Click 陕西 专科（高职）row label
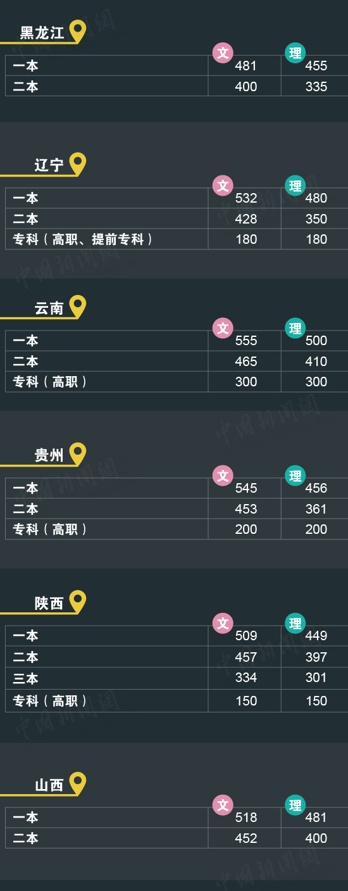The height and width of the screenshot is (891, 348). pyautogui.click(x=50, y=701)
